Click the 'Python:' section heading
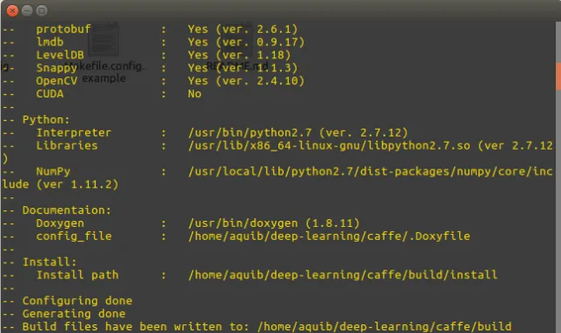561x333 pixels. [x=46, y=119]
